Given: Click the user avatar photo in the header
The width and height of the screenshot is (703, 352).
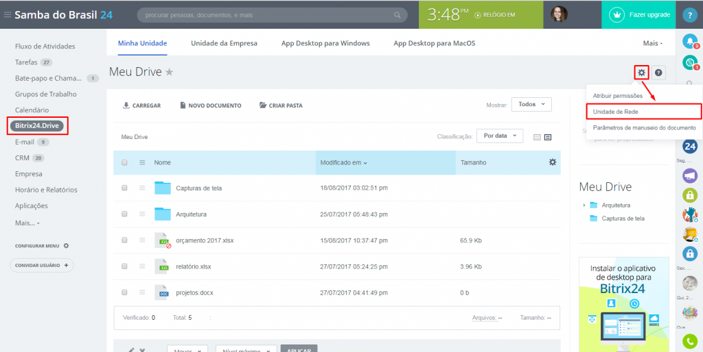Looking at the screenshot, I should click(559, 14).
